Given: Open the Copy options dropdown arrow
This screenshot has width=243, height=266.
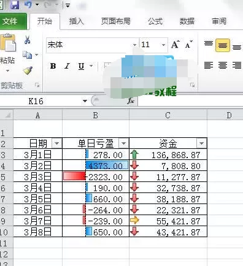Looking at the screenshot, I should coord(36,55).
